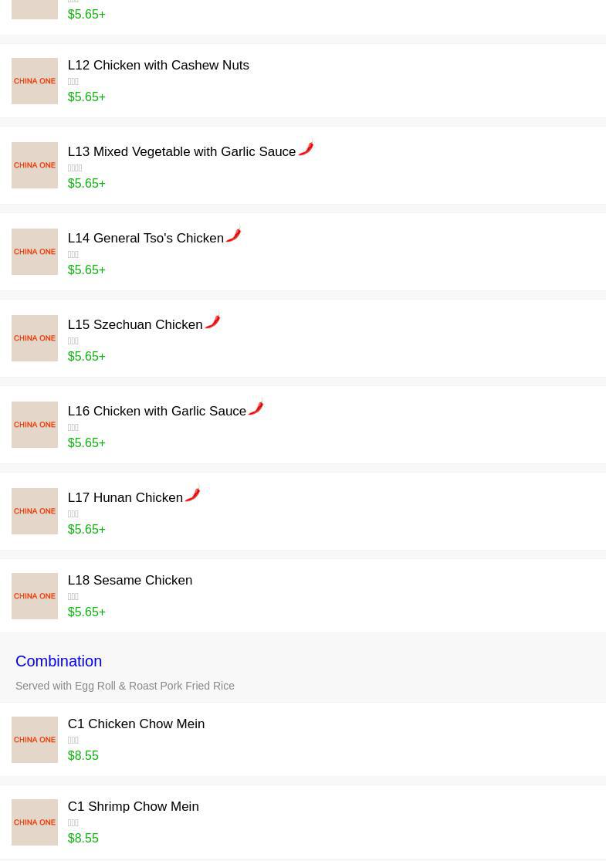Click the thumbnail for C1 Chicken Chow Mein
The width and height of the screenshot is (606, 861).
point(35,740)
